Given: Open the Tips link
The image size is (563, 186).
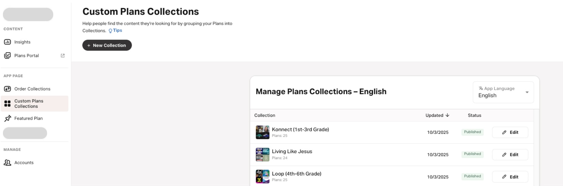Looking at the screenshot, I should pyautogui.click(x=117, y=30).
